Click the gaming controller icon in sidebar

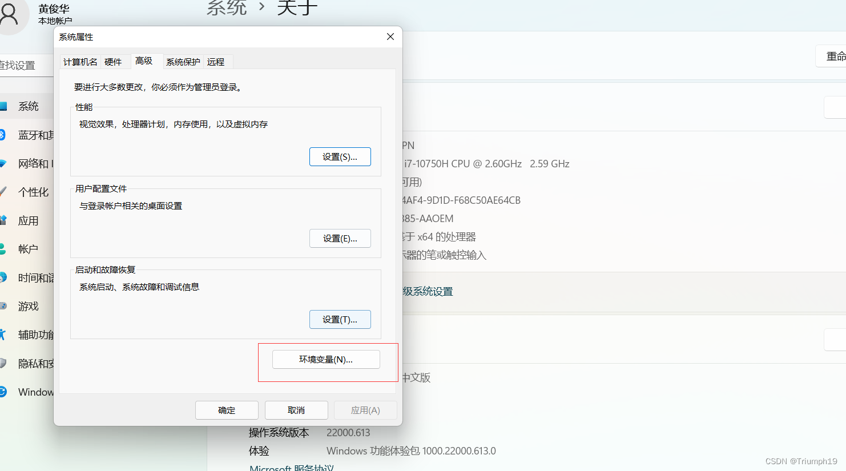(x=3, y=306)
